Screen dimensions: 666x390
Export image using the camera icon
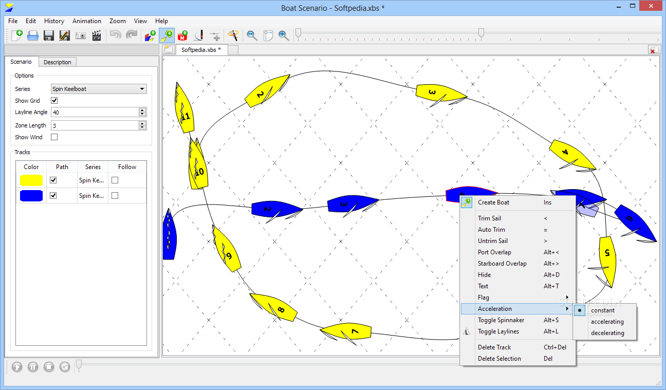(81, 35)
